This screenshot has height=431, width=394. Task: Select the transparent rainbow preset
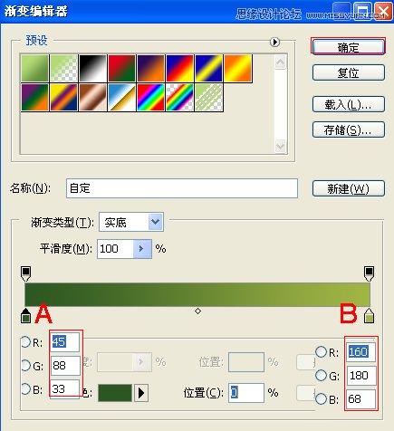tap(180, 97)
